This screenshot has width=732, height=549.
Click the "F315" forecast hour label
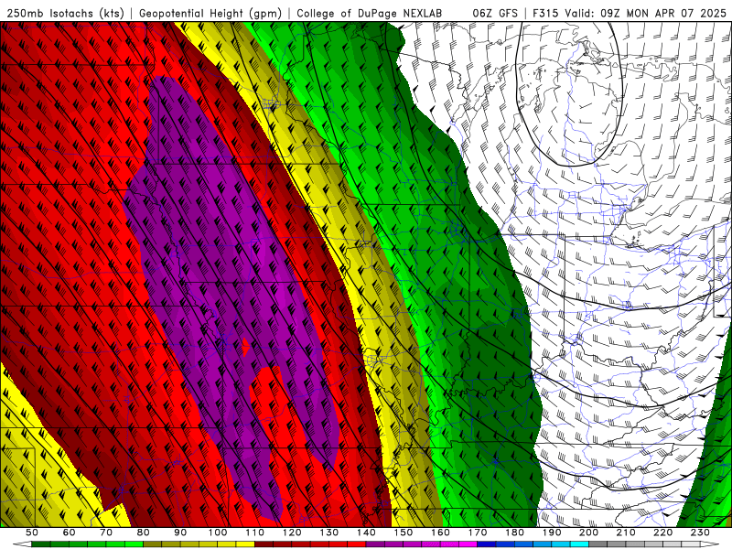(545, 13)
